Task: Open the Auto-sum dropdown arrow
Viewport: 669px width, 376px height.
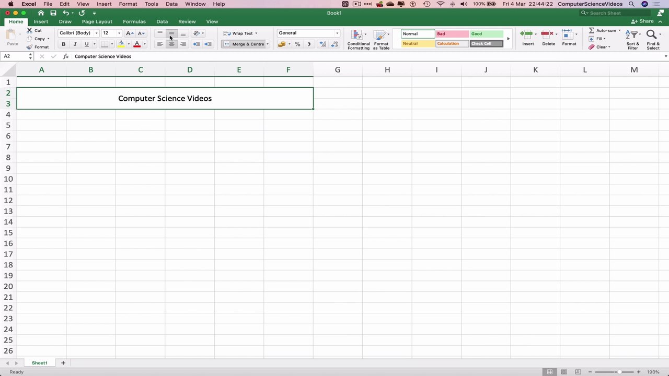Action: (x=619, y=30)
